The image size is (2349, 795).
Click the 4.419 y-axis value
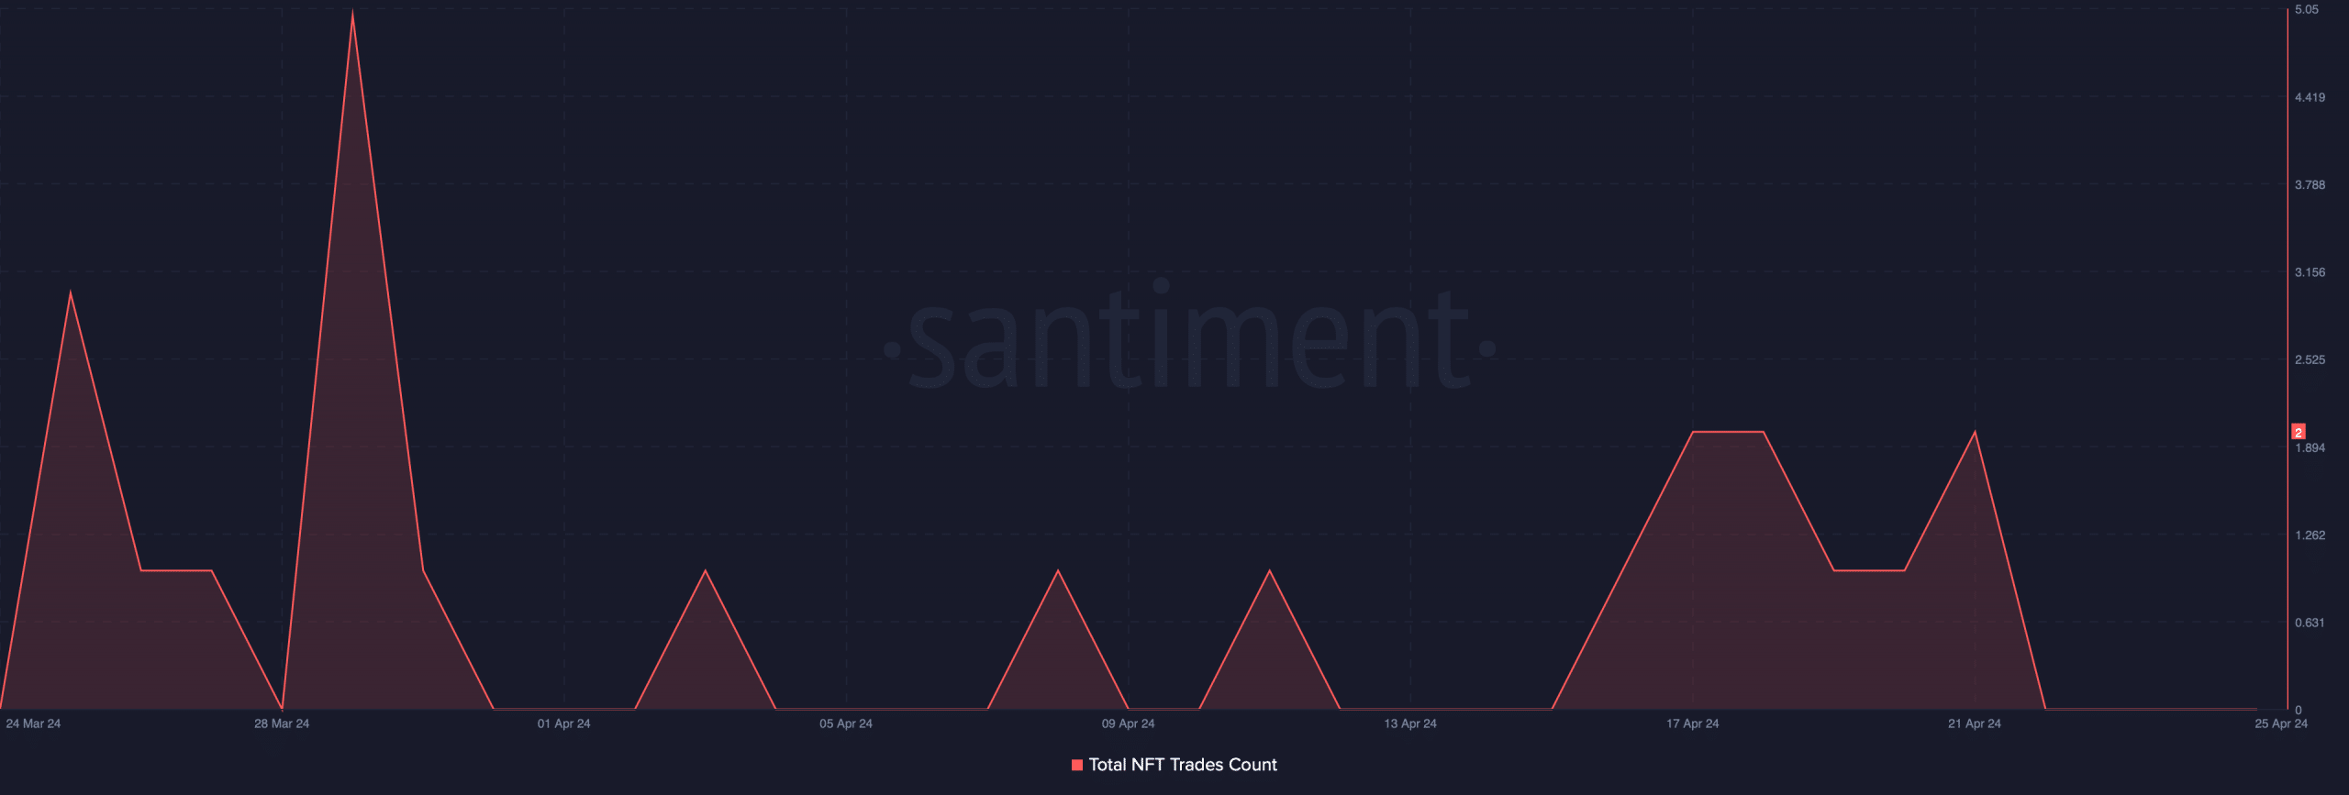pyautogui.click(x=2310, y=97)
